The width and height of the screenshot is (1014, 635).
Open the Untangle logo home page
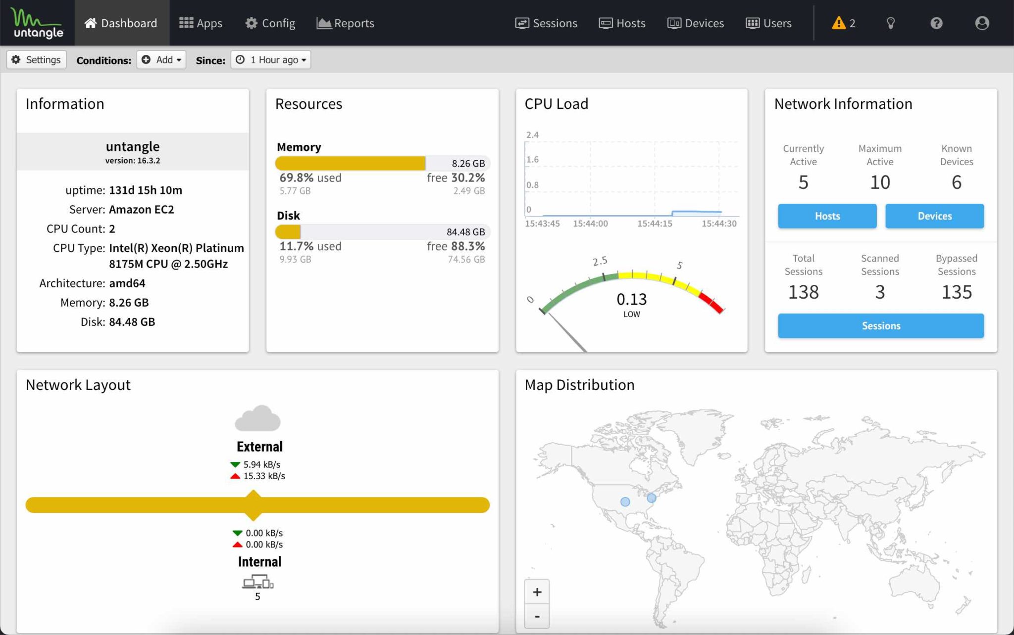[x=37, y=22]
